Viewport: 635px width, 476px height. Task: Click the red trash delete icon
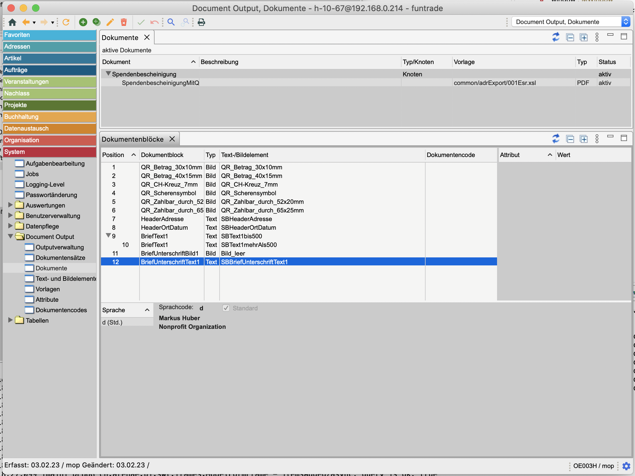tap(124, 22)
